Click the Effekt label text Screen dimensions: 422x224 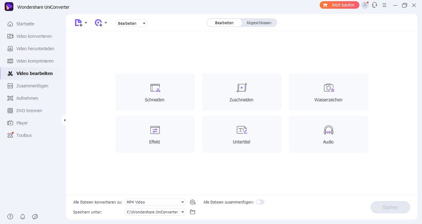tap(155, 142)
